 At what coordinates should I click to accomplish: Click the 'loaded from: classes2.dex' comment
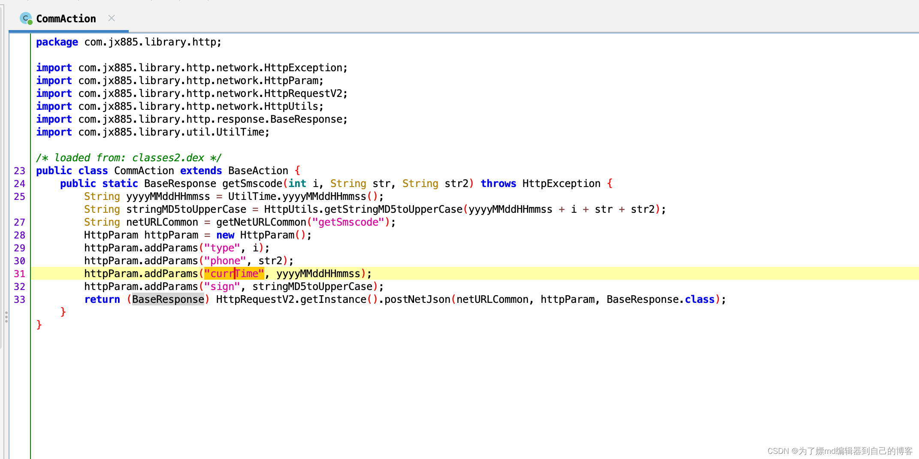click(x=129, y=158)
